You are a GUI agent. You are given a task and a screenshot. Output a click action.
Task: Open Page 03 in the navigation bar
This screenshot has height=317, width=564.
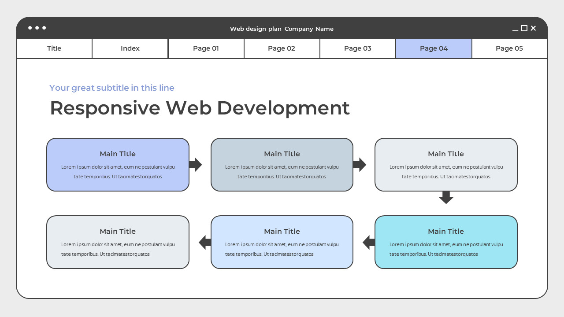click(x=357, y=48)
